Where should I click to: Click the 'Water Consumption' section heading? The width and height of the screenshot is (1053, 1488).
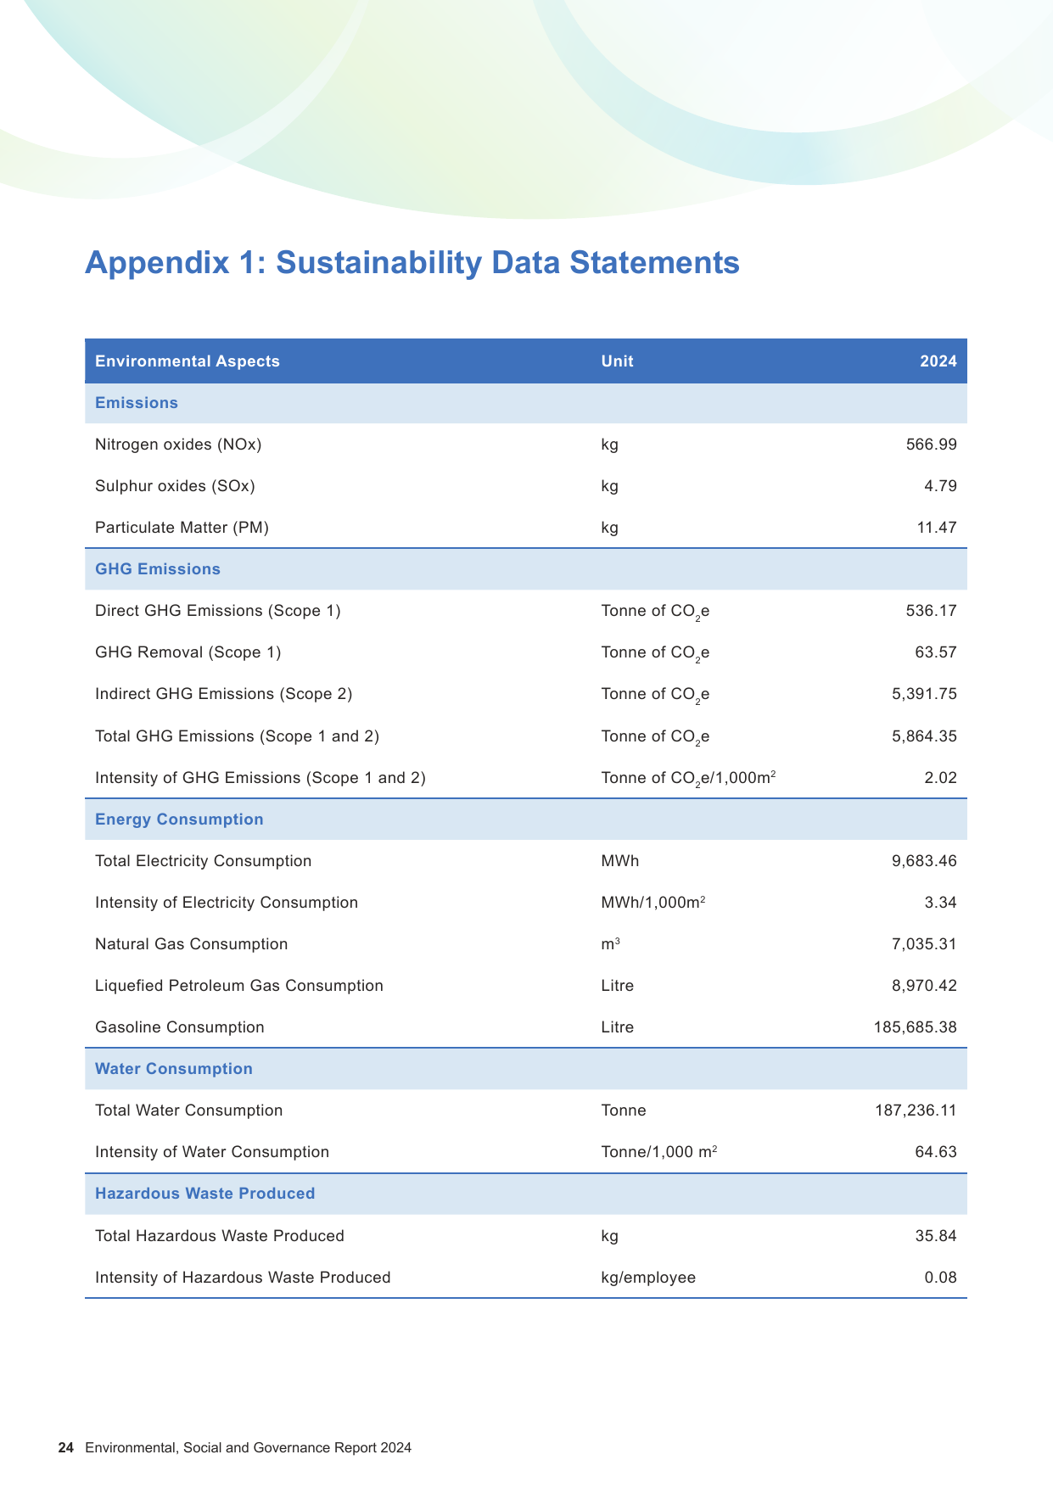tap(174, 1069)
